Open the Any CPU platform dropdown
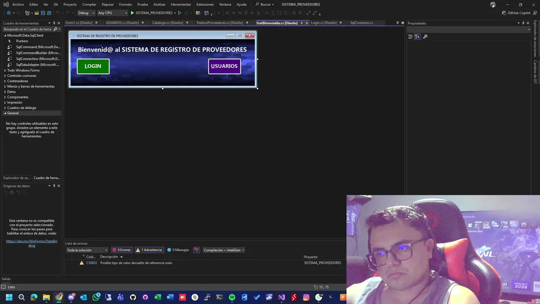 coord(112,13)
